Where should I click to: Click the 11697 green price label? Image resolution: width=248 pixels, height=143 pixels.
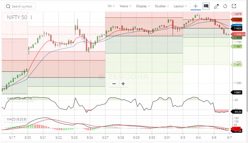click(237, 46)
